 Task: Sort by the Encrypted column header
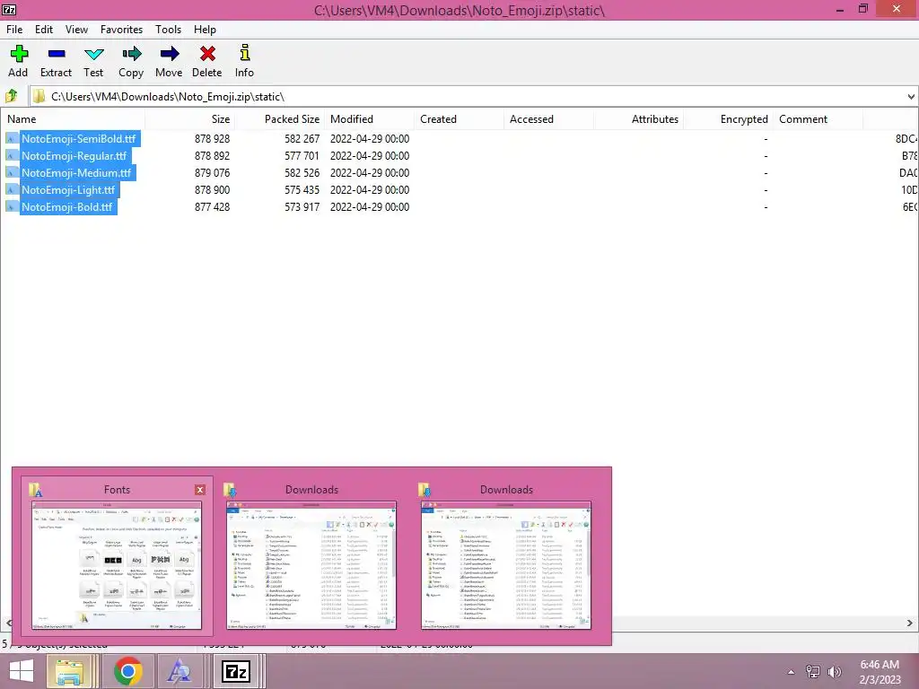click(x=728, y=119)
